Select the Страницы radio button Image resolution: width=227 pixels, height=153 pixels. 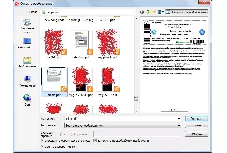[72, 134]
